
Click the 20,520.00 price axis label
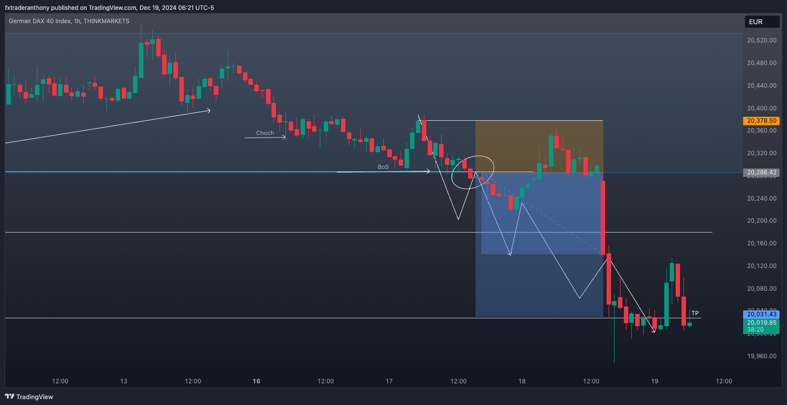click(762, 40)
